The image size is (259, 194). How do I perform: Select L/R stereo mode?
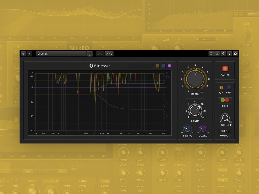click(x=221, y=87)
